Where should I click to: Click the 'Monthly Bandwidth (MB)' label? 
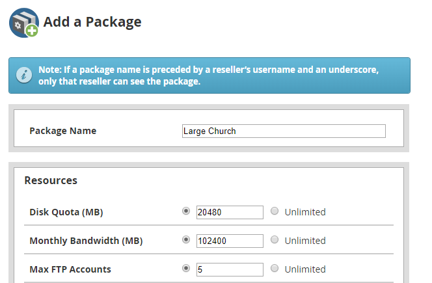86,241
